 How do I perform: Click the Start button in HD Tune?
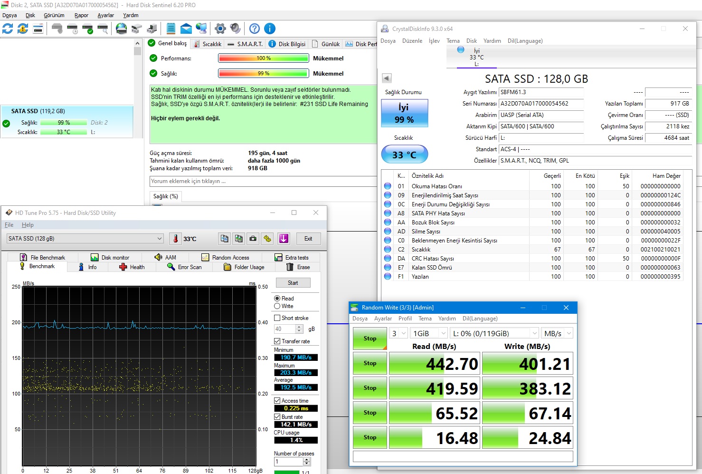tap(293, 283)
